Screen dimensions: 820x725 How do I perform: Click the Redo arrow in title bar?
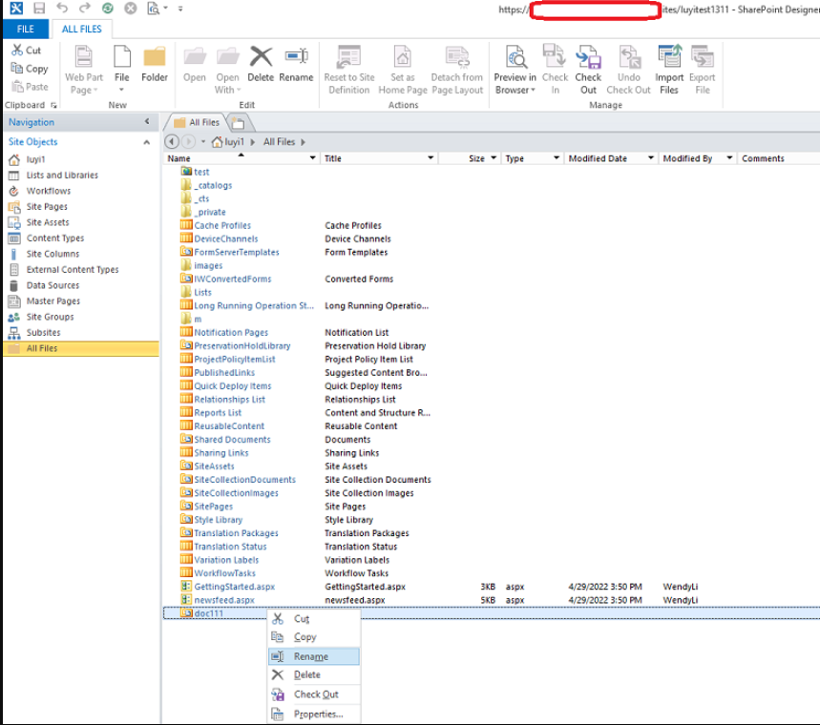[x=85, y=8]
